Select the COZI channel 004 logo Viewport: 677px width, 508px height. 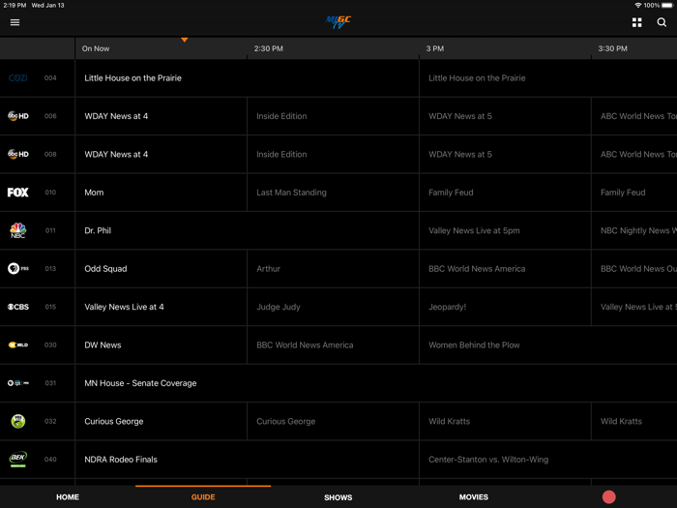tap(18, 78)
